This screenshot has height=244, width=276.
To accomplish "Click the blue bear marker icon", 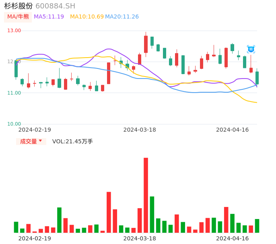I will (251, 49).
